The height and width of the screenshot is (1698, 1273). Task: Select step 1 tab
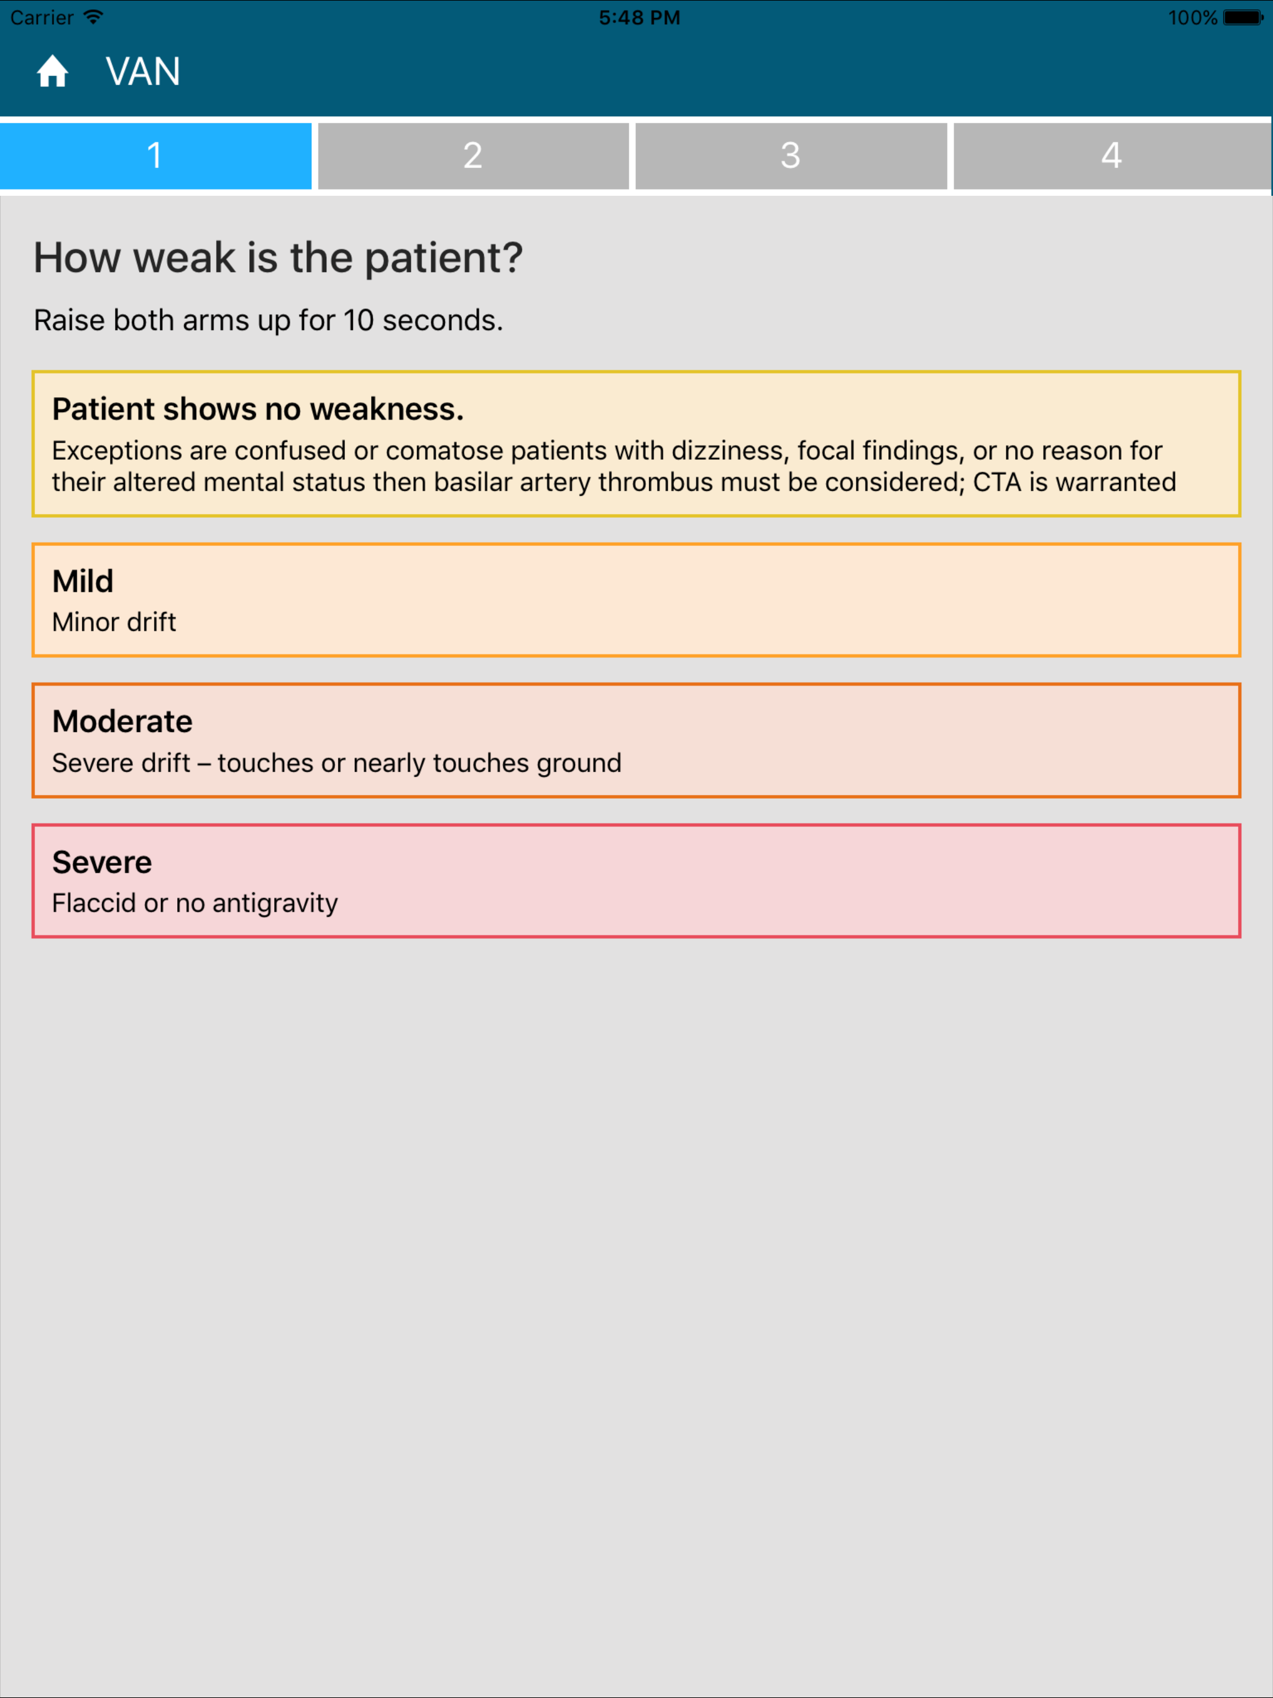coord(155,156)
